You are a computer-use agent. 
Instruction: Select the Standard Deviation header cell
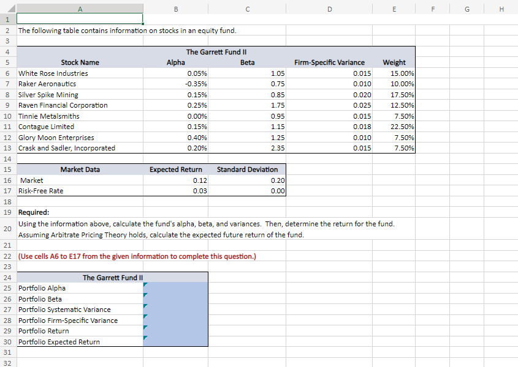[247, 169]
